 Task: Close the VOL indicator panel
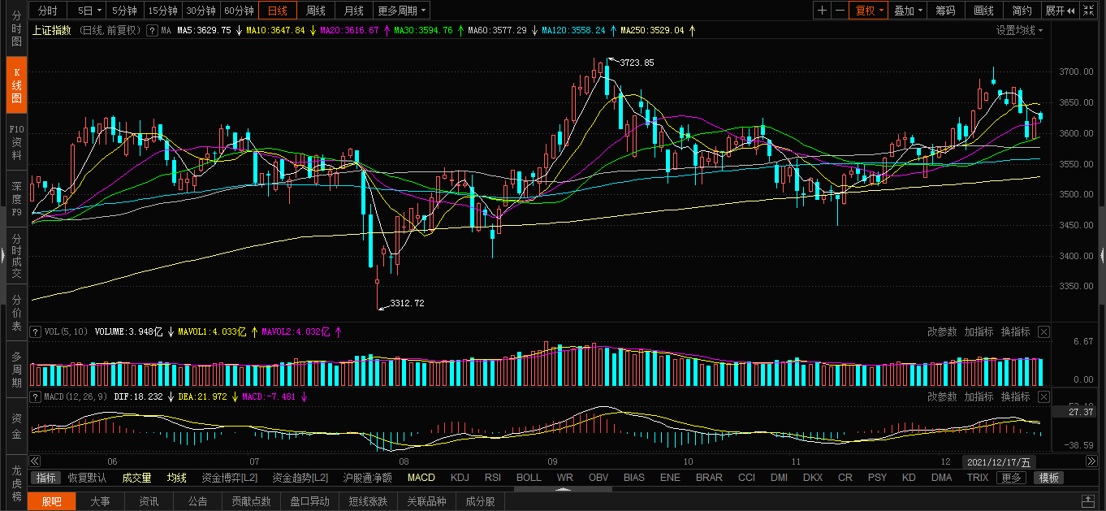point(1043,331)
